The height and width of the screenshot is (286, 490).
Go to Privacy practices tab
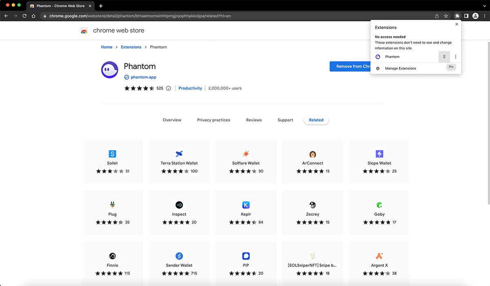click(x=214, y=120)
